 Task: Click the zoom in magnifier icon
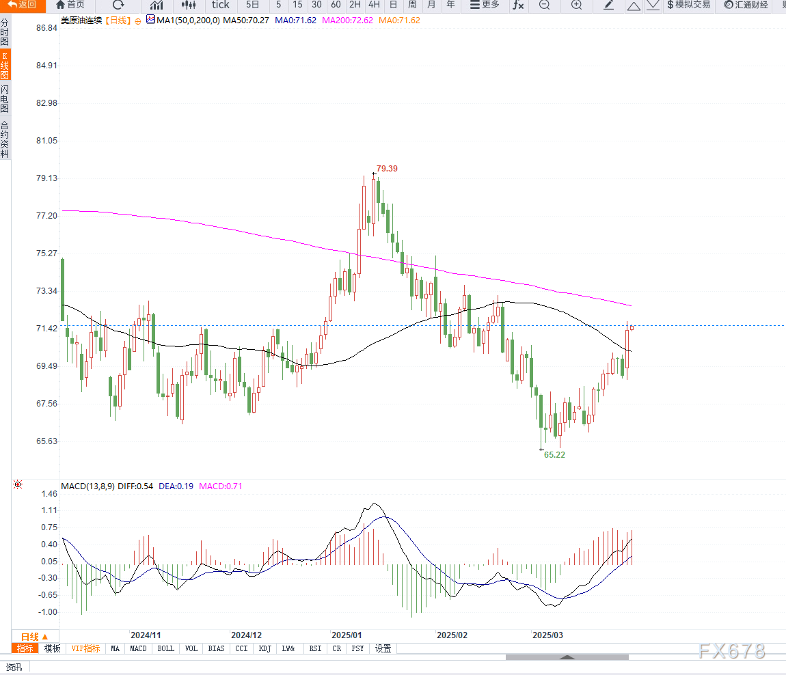[576, 5]
